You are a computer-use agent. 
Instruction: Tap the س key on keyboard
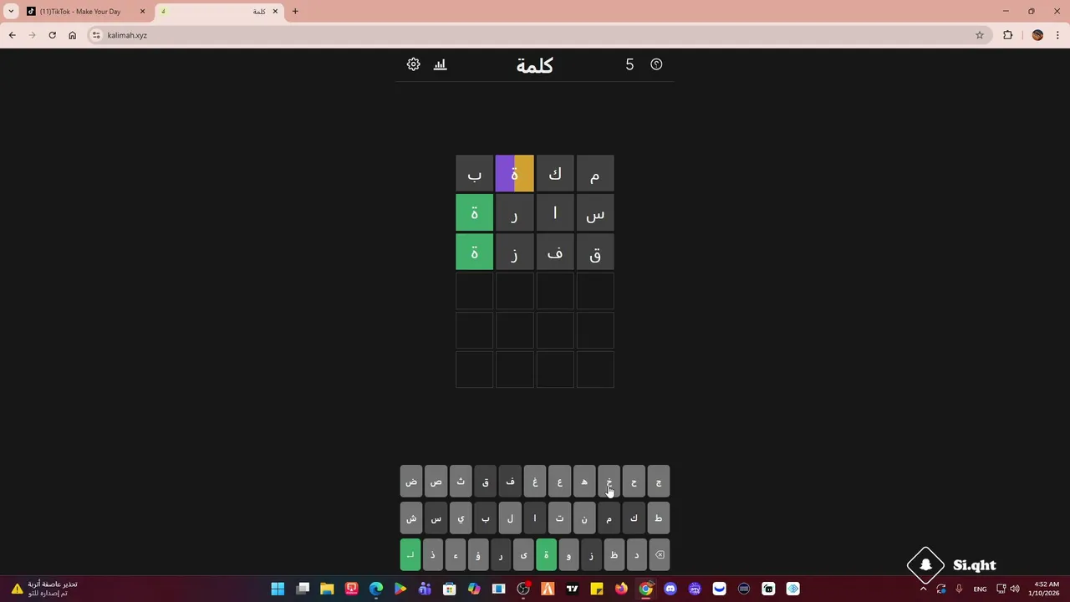click(436, 518)
